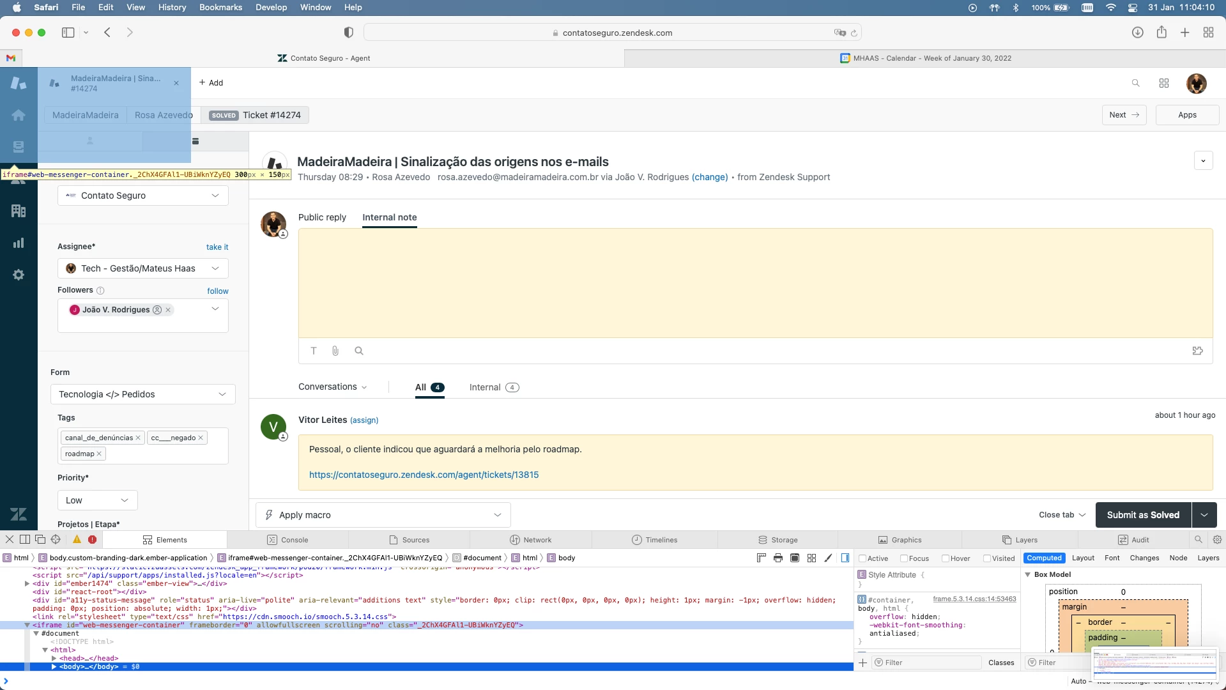This screenshot has height=690, width=1226.
Task: Detach the inspector into a separate window
Action: (40, 539)
